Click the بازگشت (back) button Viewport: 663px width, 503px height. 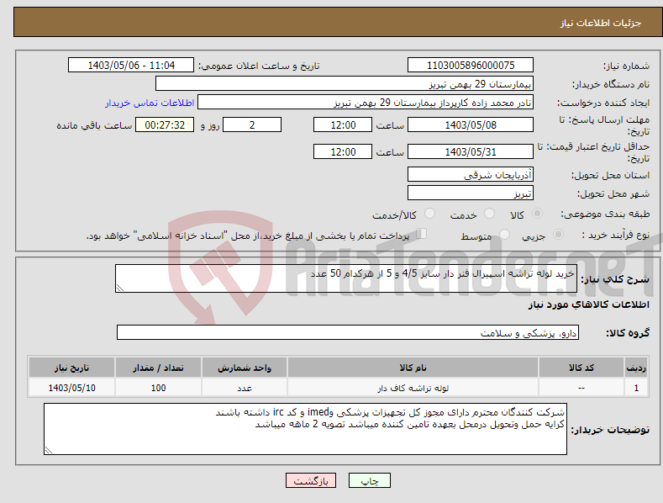tap(311, 480)
